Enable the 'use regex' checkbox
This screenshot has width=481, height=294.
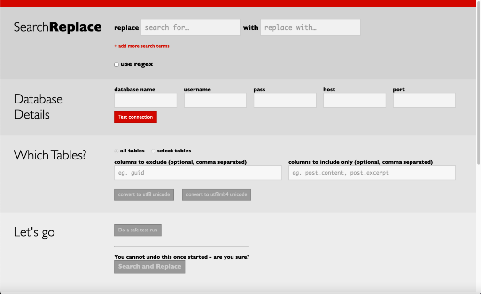click(x=116, y=64)
